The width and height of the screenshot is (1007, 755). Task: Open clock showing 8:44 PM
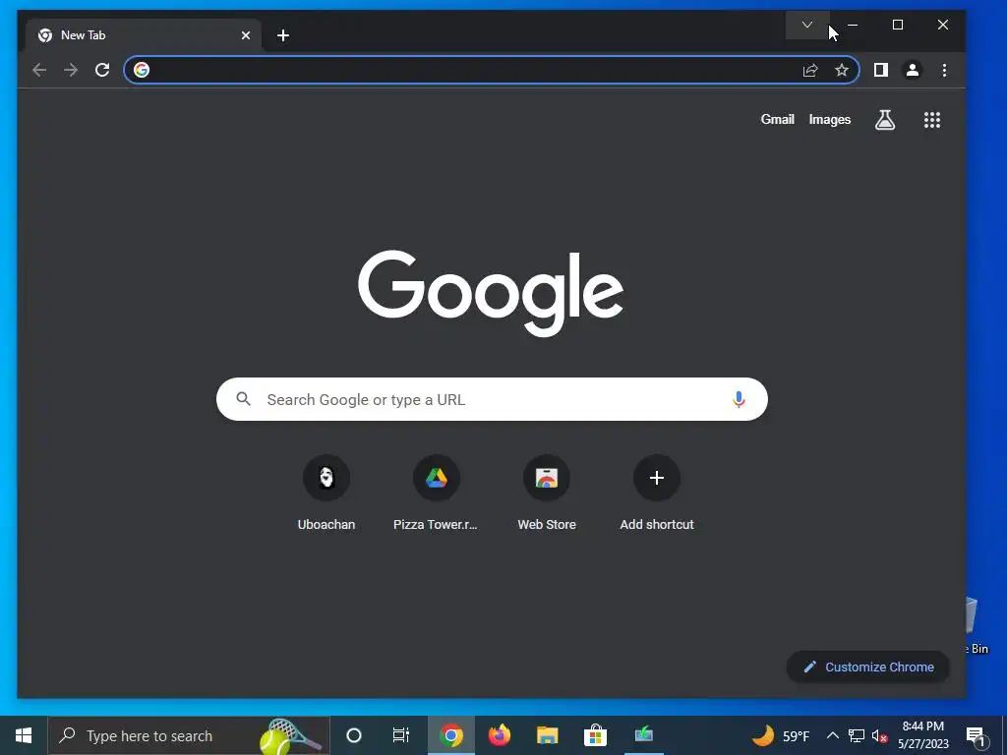point(922,735)
